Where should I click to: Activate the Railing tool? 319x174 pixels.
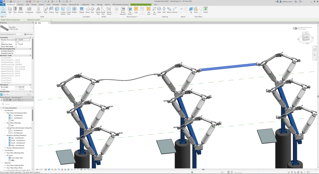82,10
